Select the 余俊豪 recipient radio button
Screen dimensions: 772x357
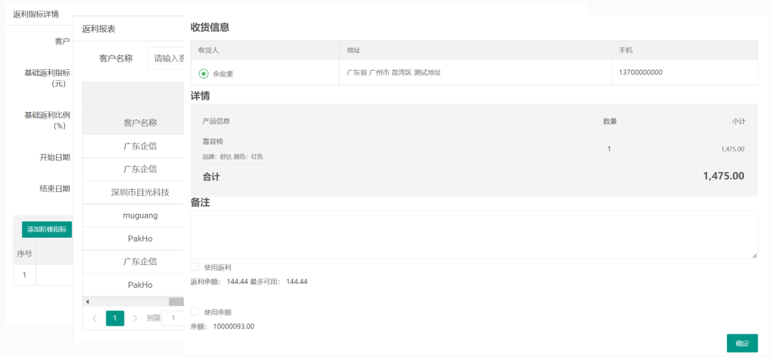click(204, 74)
